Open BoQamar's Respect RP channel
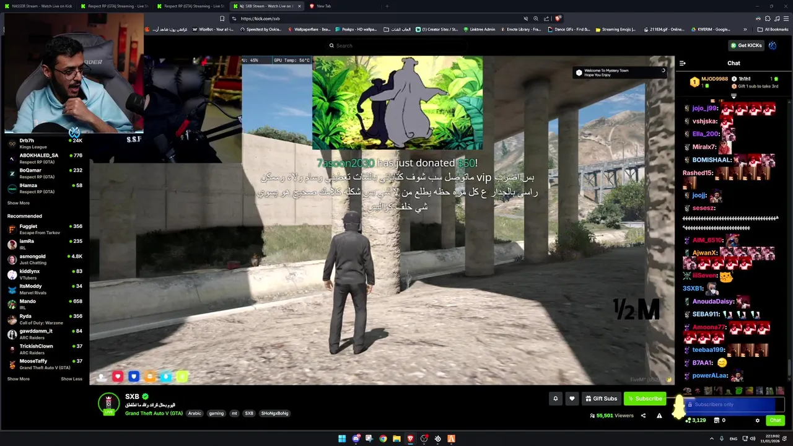Screen dimensions: 793x446 coord(45,173)
